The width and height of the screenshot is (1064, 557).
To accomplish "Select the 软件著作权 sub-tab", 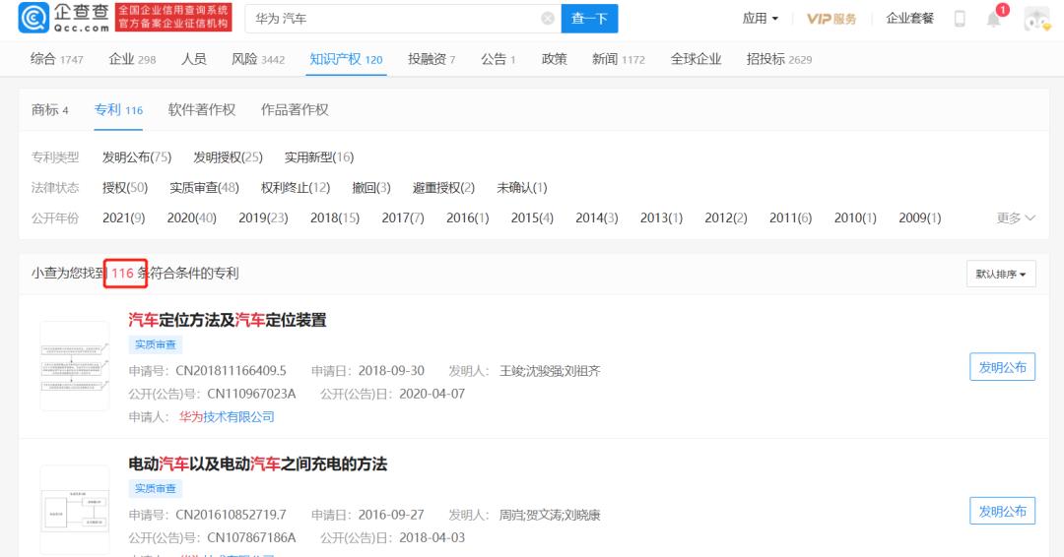I will click(x=202, y=109).
